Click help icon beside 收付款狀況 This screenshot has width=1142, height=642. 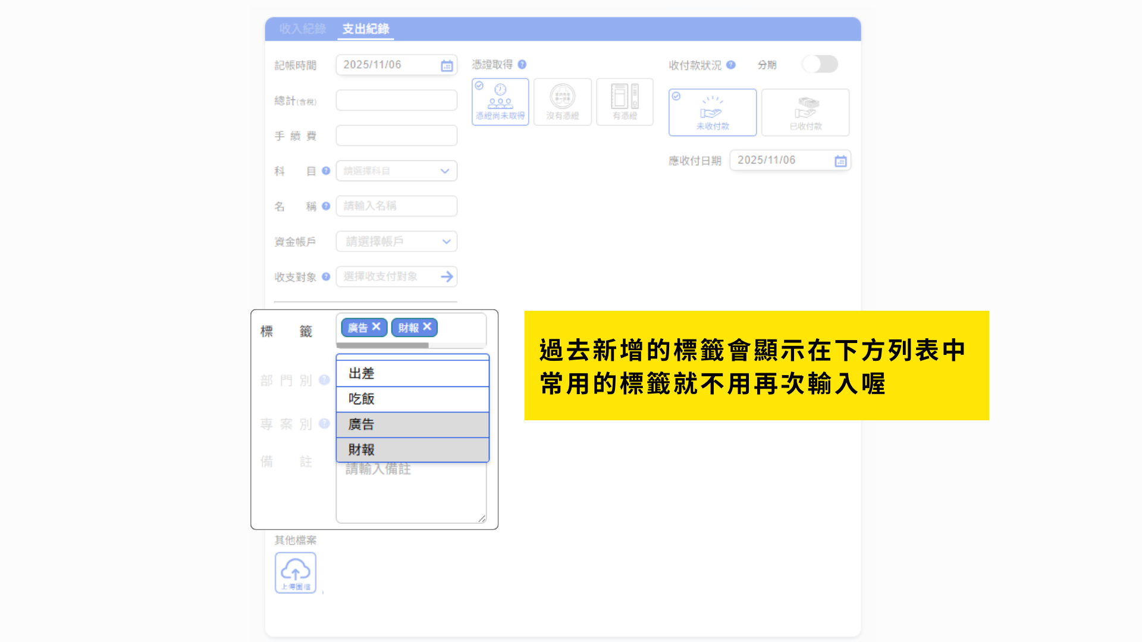pos(730,65)
